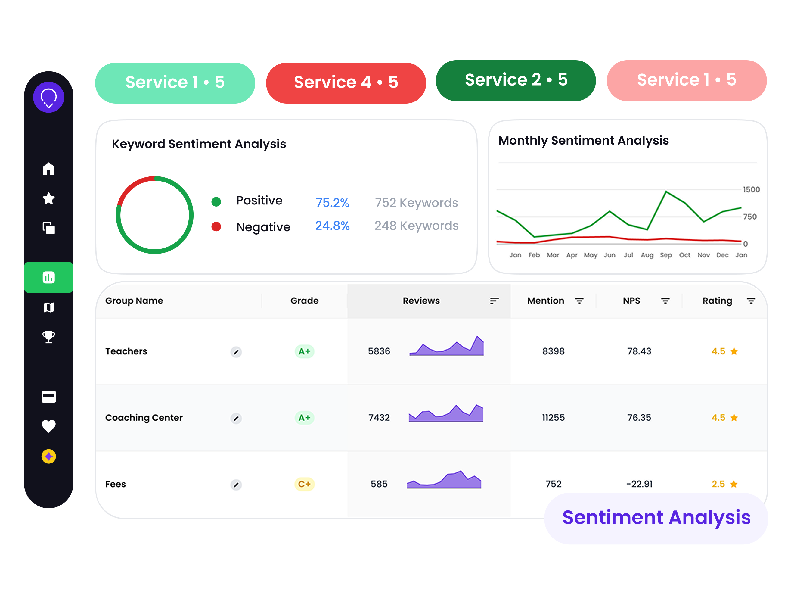
Task: Click the star beside Coaching Center rating
Action: (734, 417)
